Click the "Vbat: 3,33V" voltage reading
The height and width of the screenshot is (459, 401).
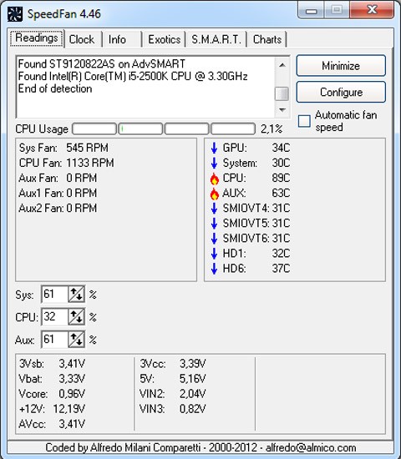52,379
